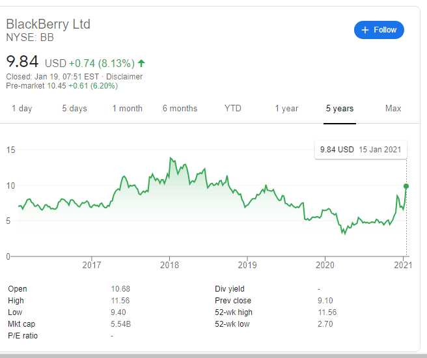Show the 1 year chart
427x358 pixels.
click(x=286, y=109)
